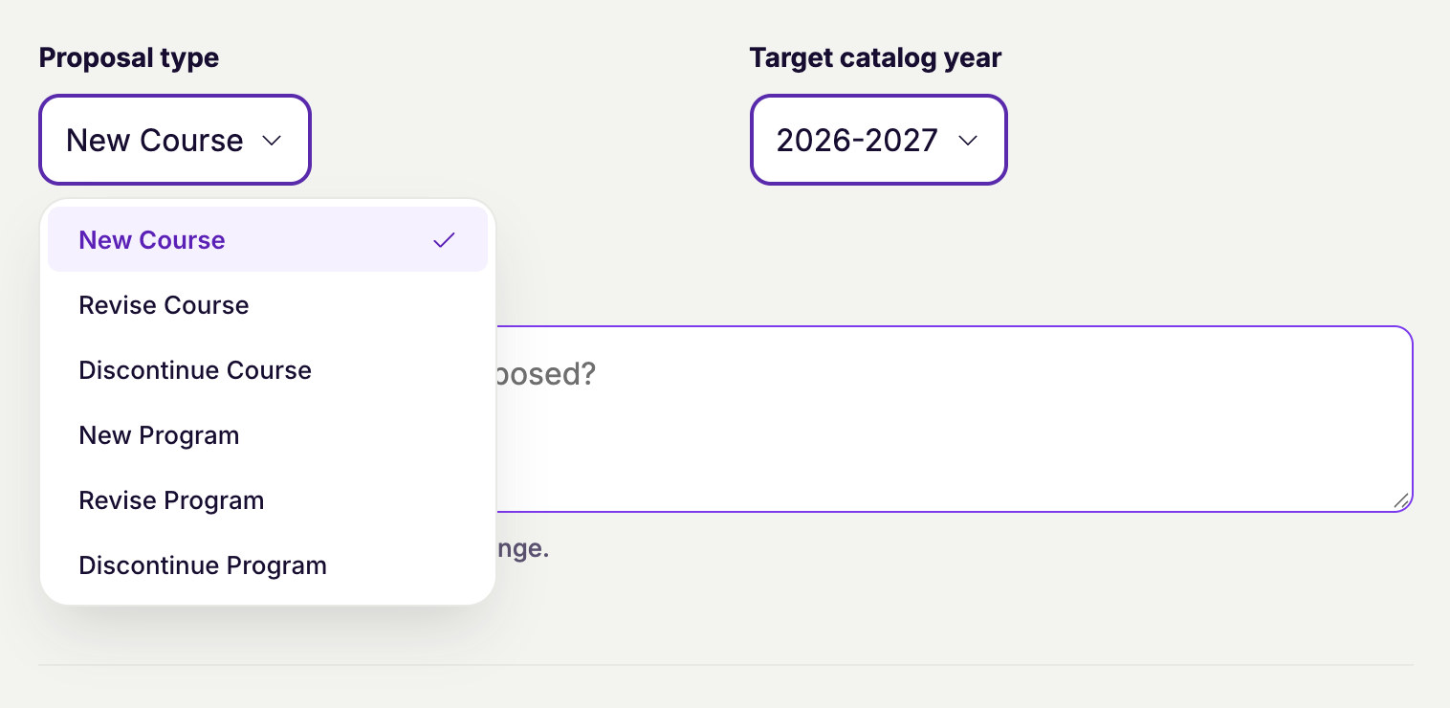1450x708 pixels.
Task: Select Discontinue Program from the list
Action: [268, 565]
